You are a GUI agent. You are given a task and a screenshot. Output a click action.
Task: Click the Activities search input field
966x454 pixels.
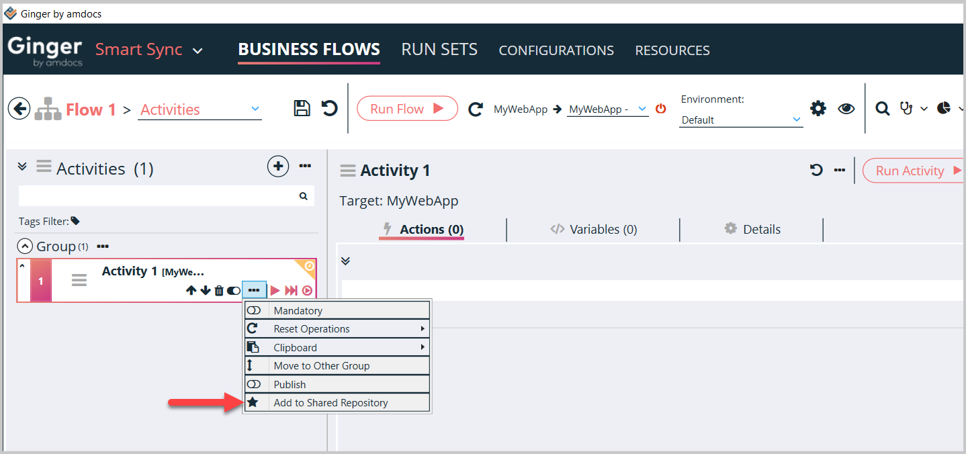coord(159,196)
